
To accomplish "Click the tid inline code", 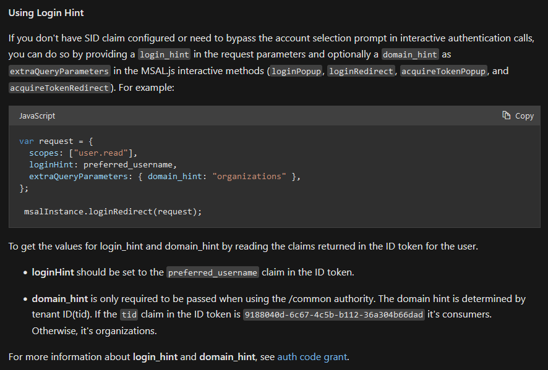I will 129,314.
